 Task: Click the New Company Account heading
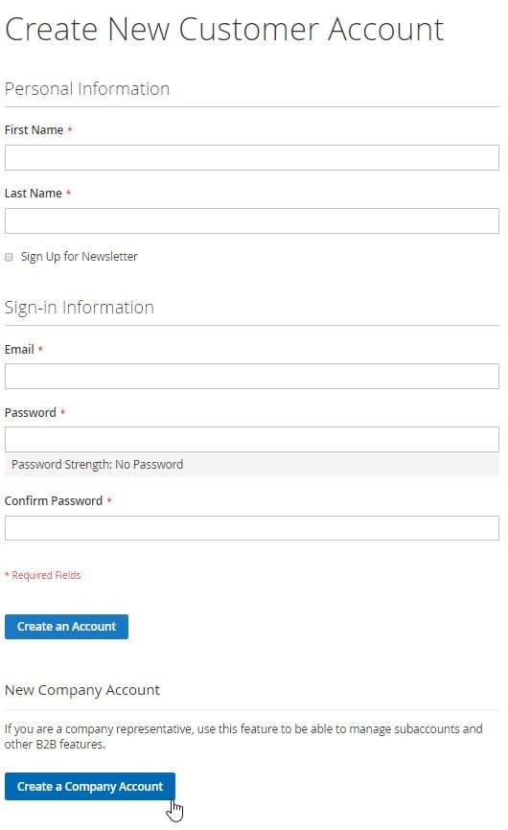[82, 690]
